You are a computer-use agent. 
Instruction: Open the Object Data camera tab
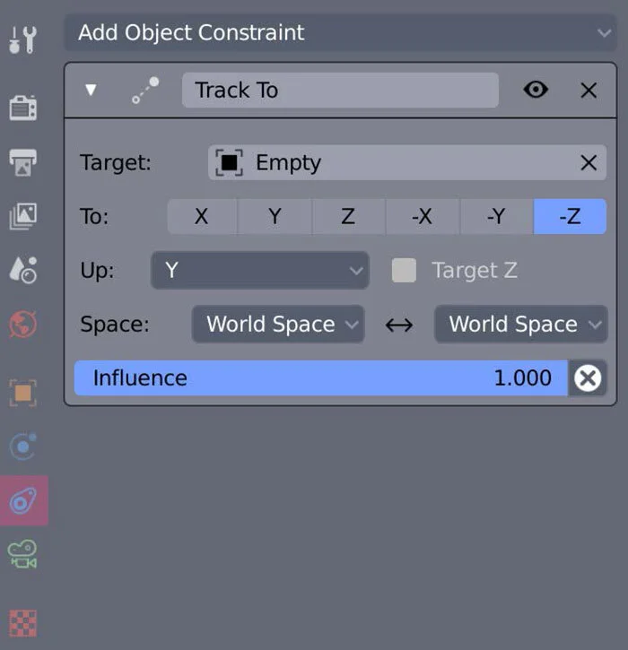(x=22, y=554)
